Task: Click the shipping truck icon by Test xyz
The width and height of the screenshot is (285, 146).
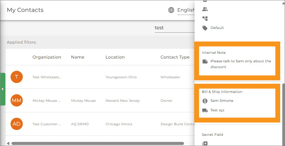Action: pyautogui.click(x=205, y=110)
